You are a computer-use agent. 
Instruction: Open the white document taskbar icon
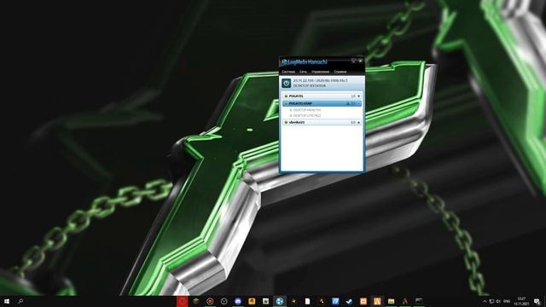tap(307, 301)
